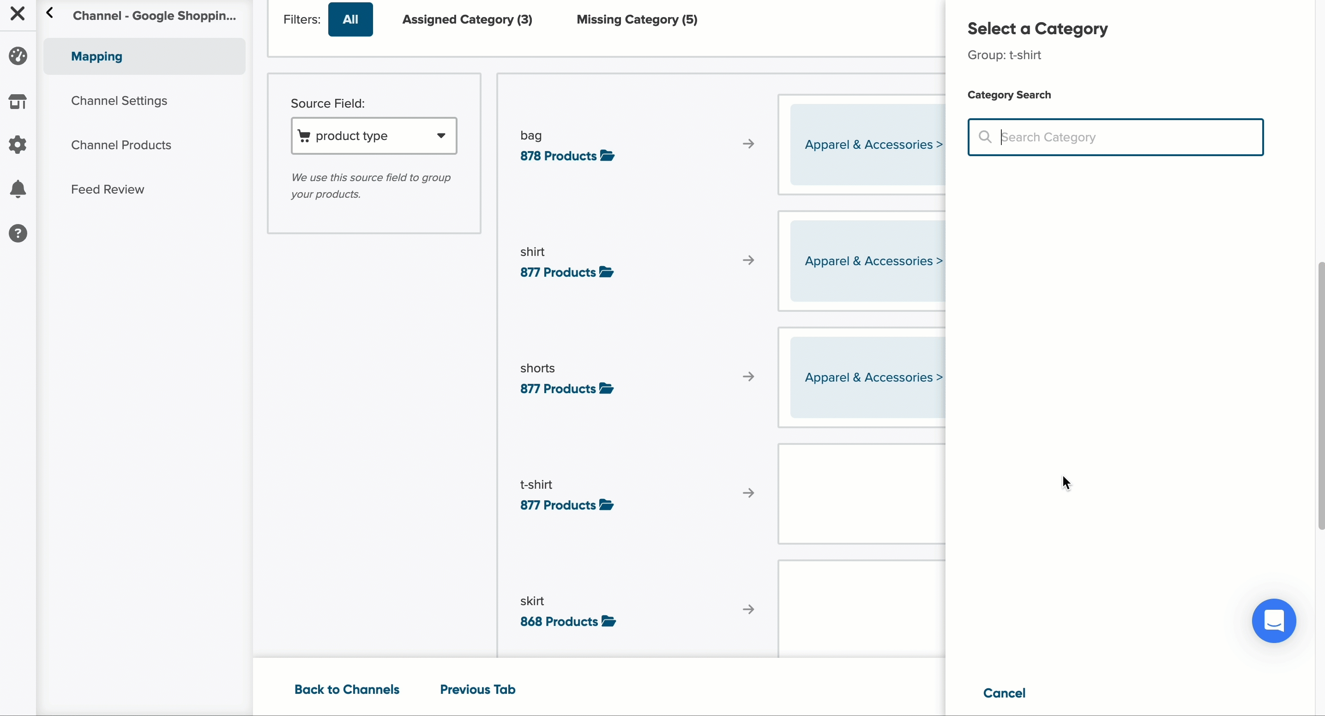
Task: Open folder icon beside bag 878 Products
Action: 608,156
